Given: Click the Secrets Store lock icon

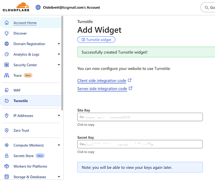Looking at the screenshot, I should (6, 156).
